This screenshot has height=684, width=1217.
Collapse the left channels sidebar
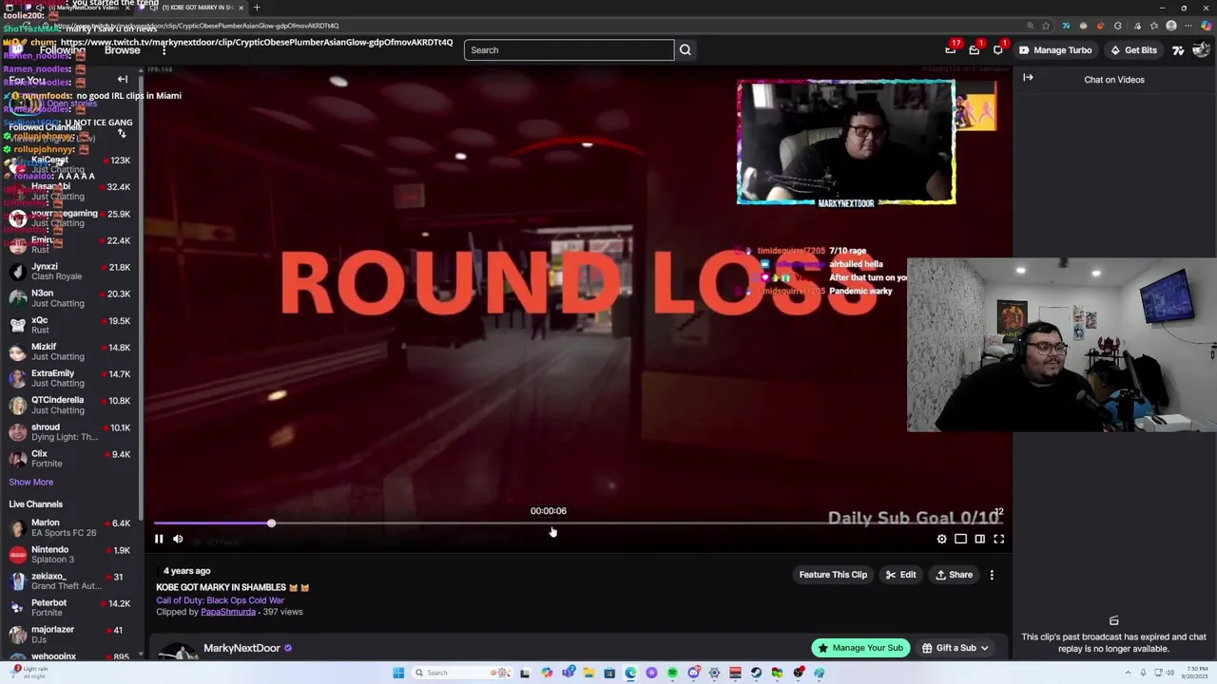[x=122, y=79]
